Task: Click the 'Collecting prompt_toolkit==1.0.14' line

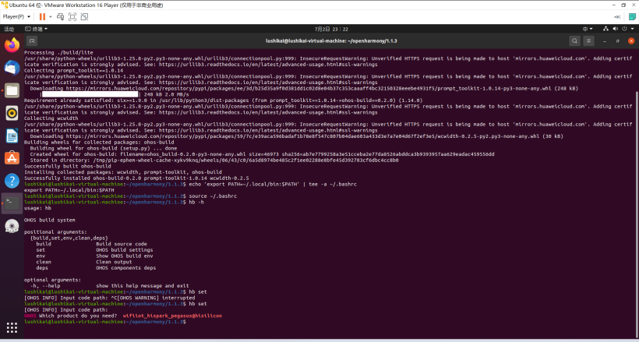Action: pyautogui.click(x=73, y=71)
